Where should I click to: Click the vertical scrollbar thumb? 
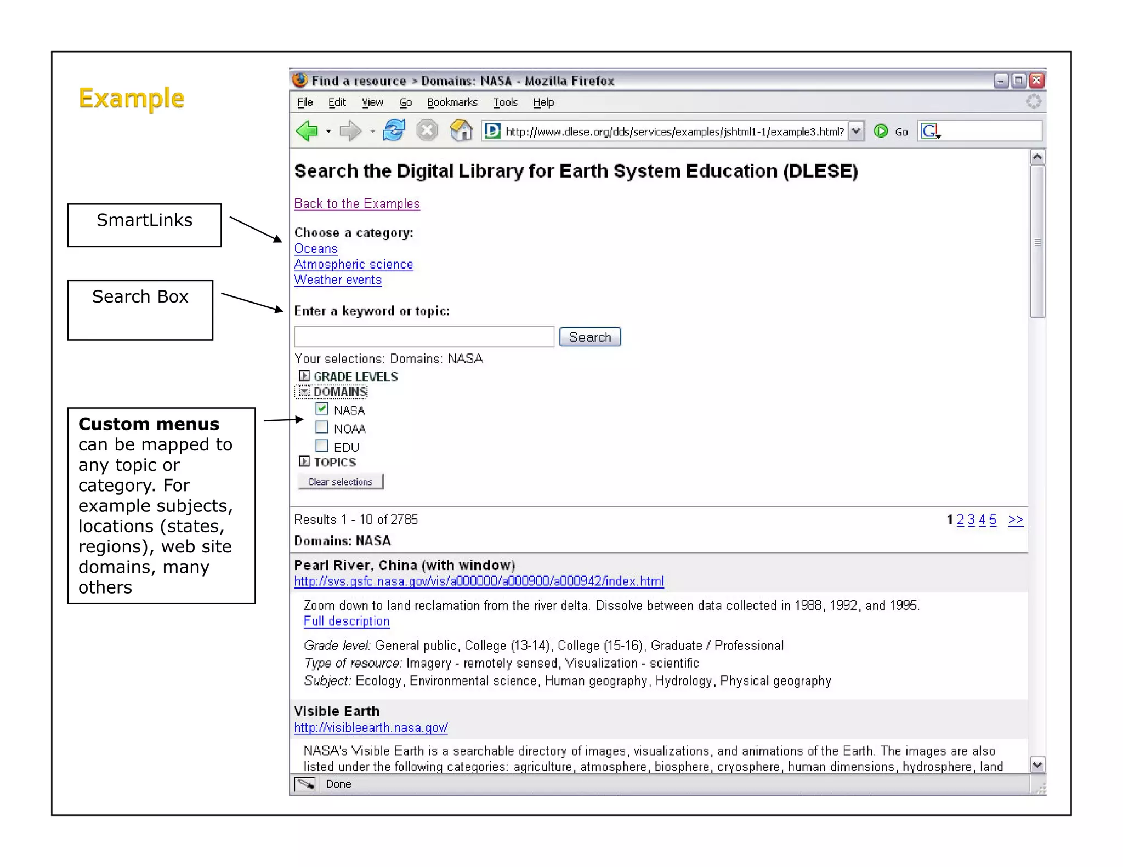[x=1037, y=241]
